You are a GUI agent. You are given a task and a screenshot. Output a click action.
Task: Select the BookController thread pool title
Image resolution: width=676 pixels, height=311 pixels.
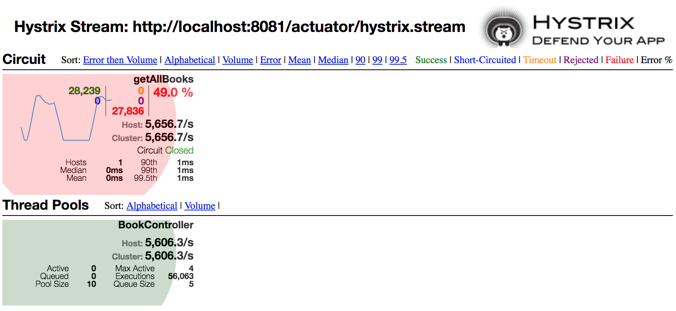[156, 225]
